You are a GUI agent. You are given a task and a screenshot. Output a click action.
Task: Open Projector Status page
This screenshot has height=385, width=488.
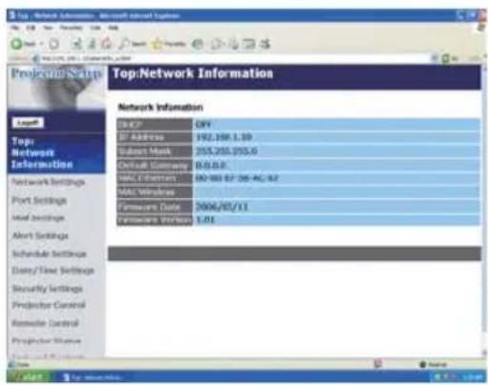click(47, 341)
